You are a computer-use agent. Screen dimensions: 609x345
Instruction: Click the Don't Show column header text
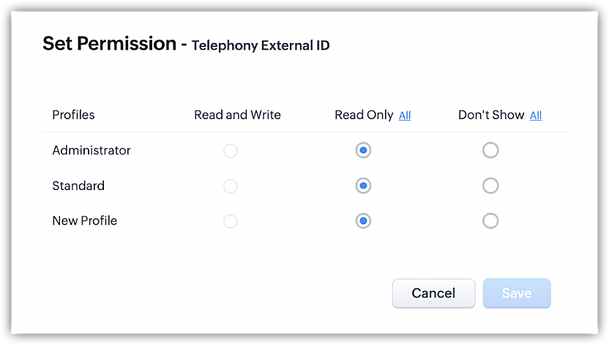tap(491, 115)
